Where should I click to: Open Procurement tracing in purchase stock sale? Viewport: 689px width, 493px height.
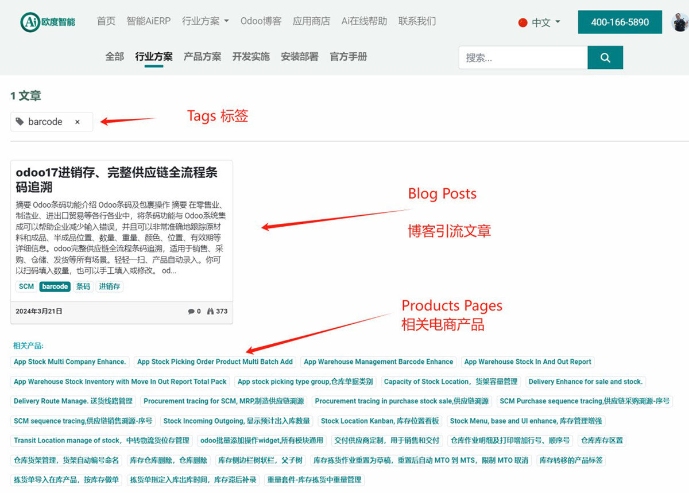click(402, 401)
